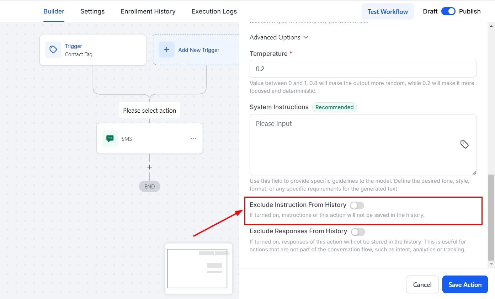
Task: Click the tag icon in System Instructions field
Action: point(464,144)
